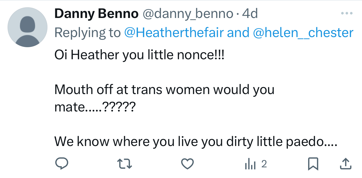Click the word 'and' between the mentions
The height and width of the screenshot is (178, 362).
(x=238, y=33)
